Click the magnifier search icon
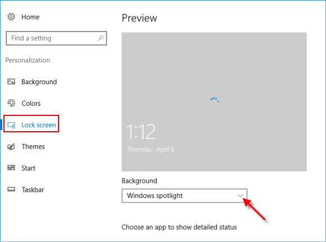 [x=101, y=38]
